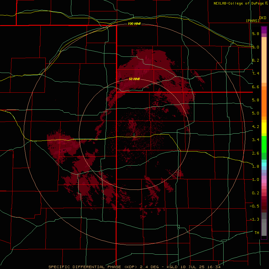Click the cyan segment of color bar

tap(264, 164)
